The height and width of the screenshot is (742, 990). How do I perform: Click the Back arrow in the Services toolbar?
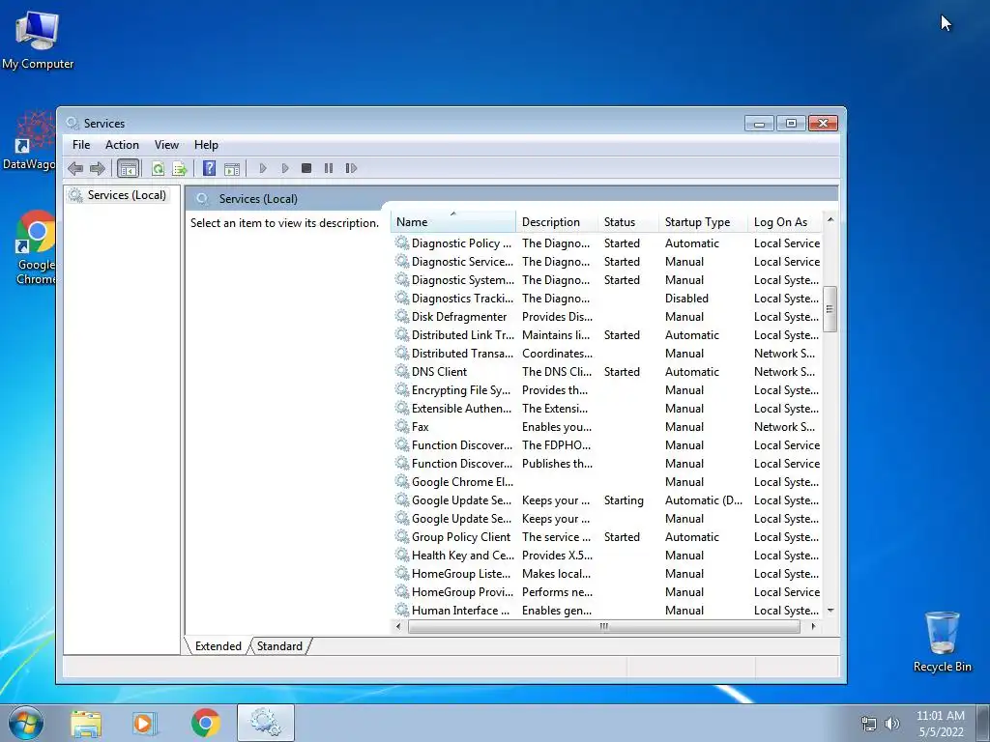75,168
